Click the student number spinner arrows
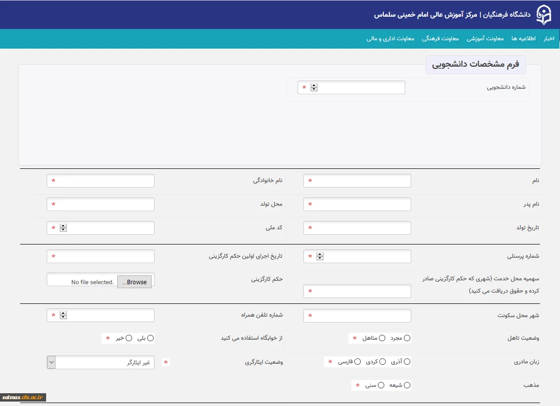The width and height of the screenshot is (560, 406). [314, 88]
